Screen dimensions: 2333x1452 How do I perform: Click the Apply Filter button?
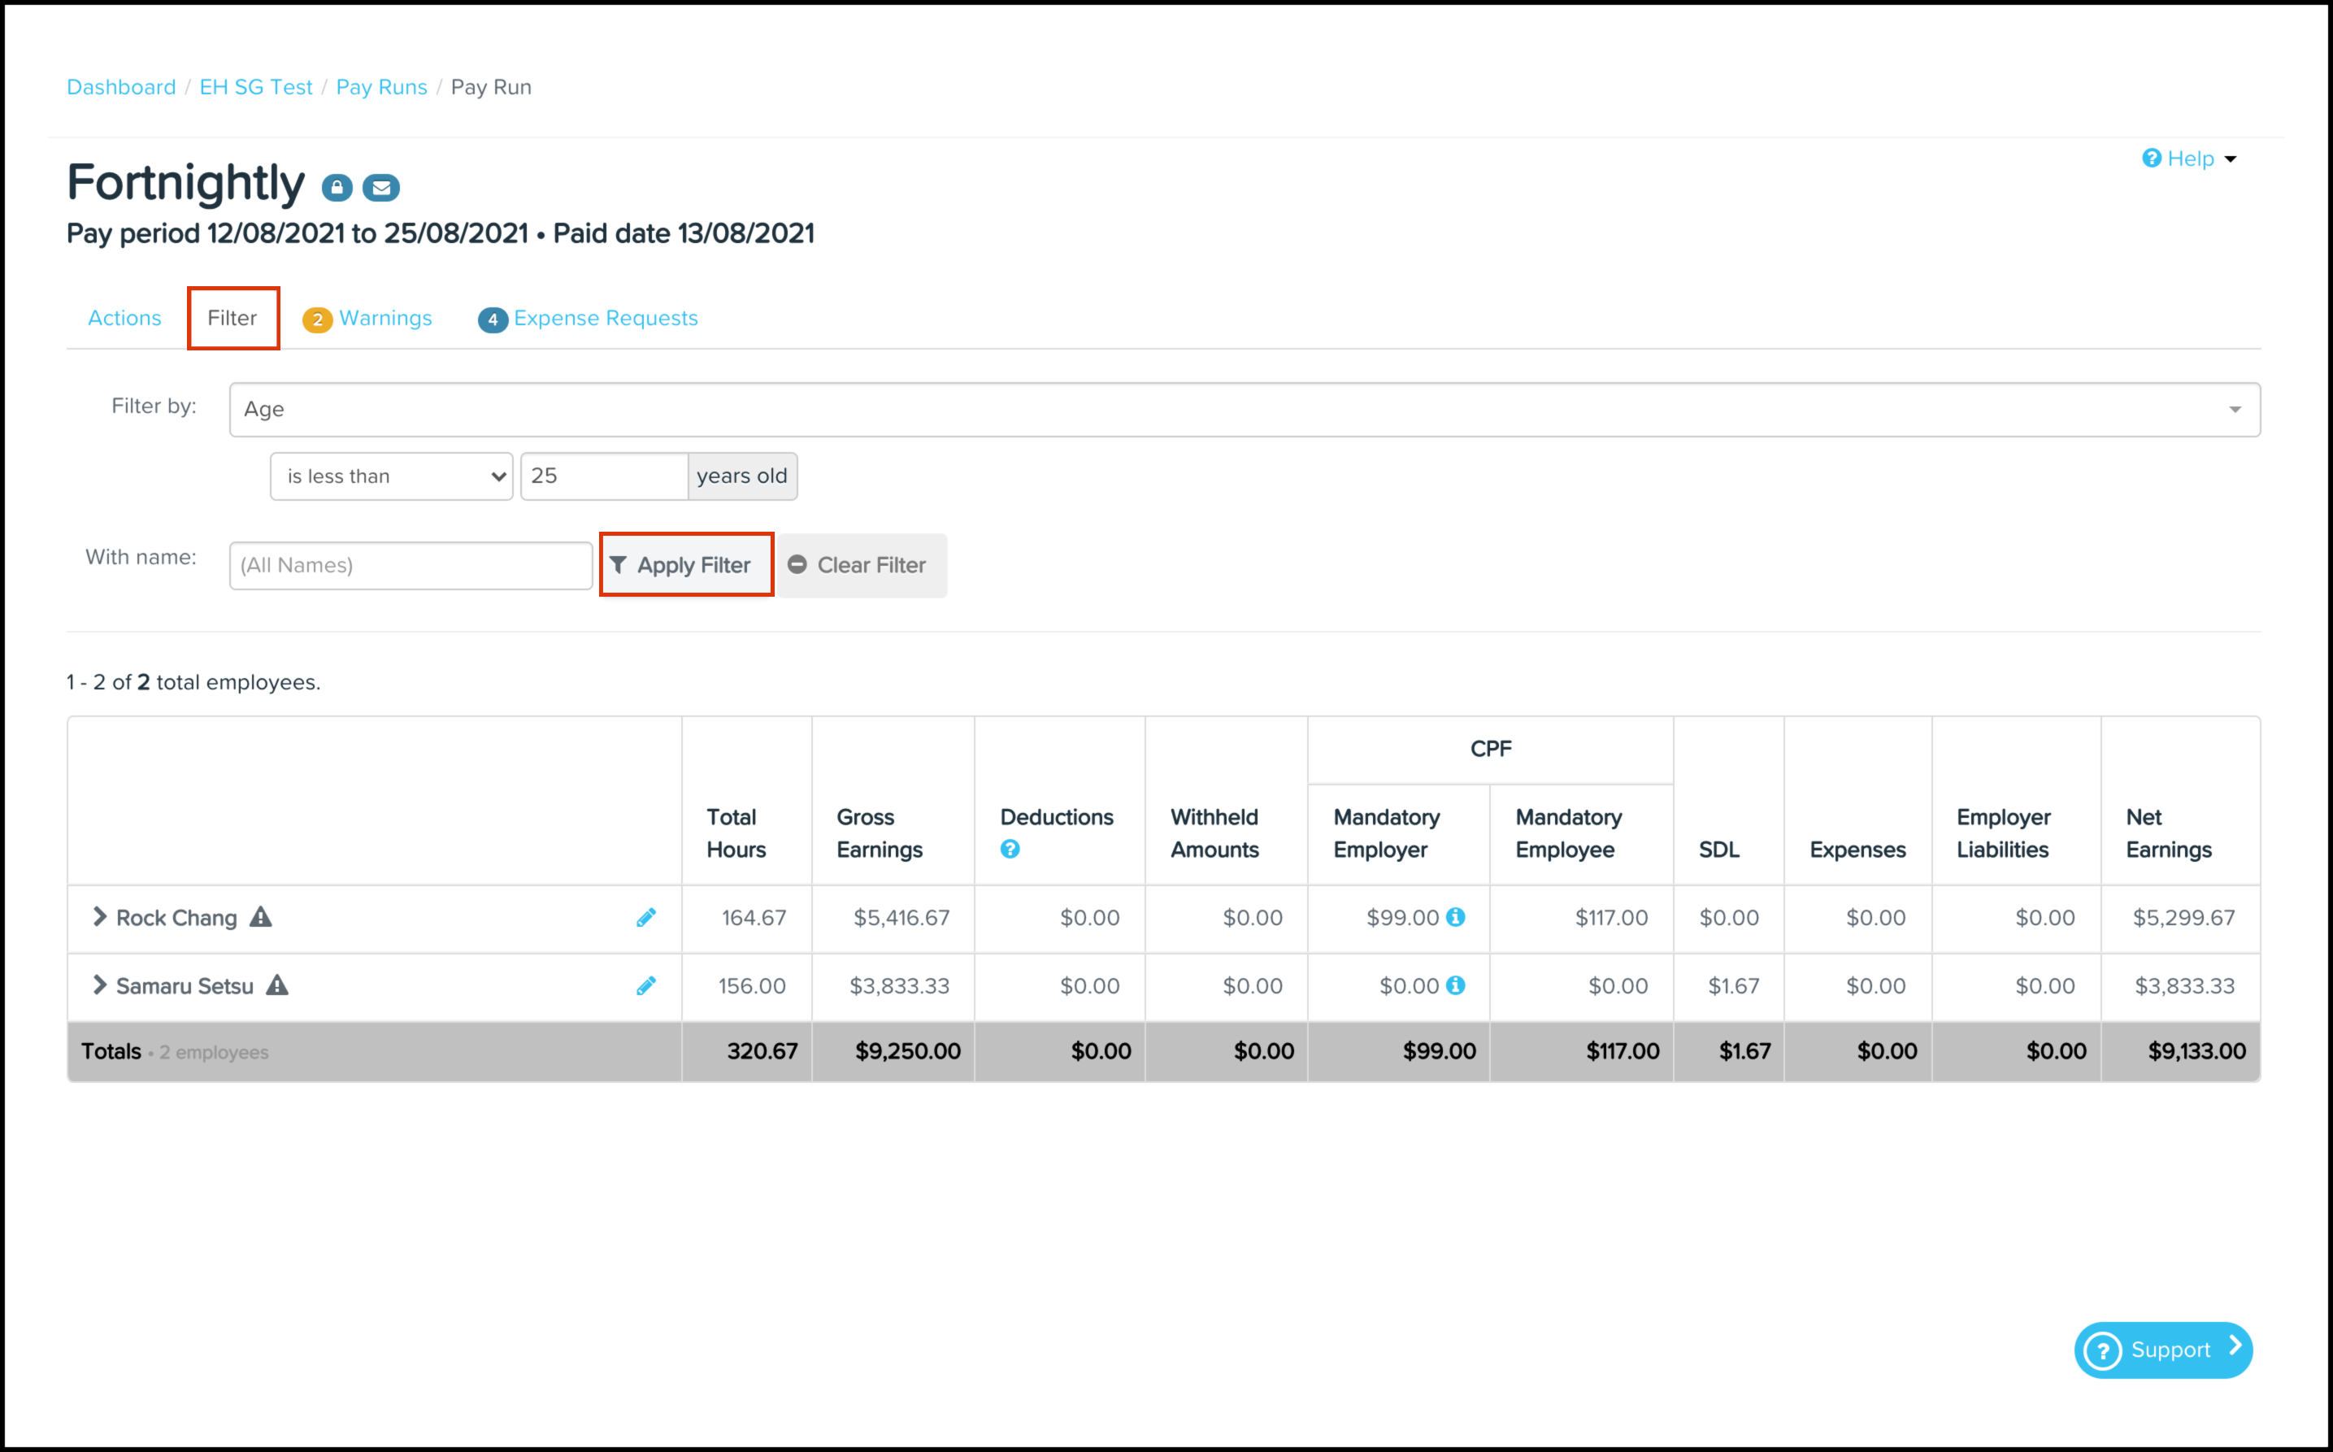[x=686, y=565]
